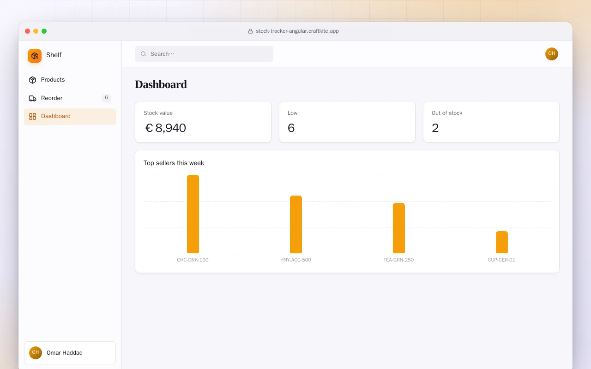The height and width of the screenshot is (369, 591).
Task: Click the Dashboard page heading
Action: point(161,84)
